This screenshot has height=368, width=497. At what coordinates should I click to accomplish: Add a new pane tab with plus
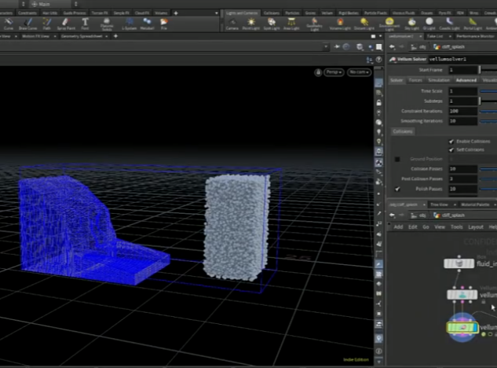(x=115, y=36)
